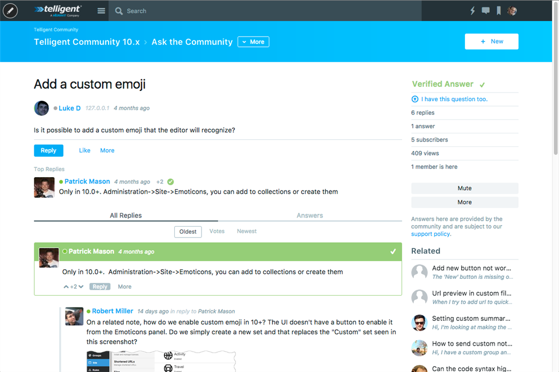This screenshot has height=372, width=559.
Task: Open the lightning bolt notifications icon
Action: [x=472, y=11]
